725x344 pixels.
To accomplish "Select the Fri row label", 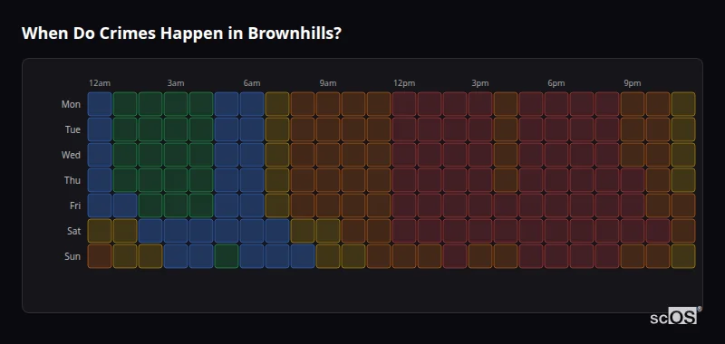I will 75,205.
